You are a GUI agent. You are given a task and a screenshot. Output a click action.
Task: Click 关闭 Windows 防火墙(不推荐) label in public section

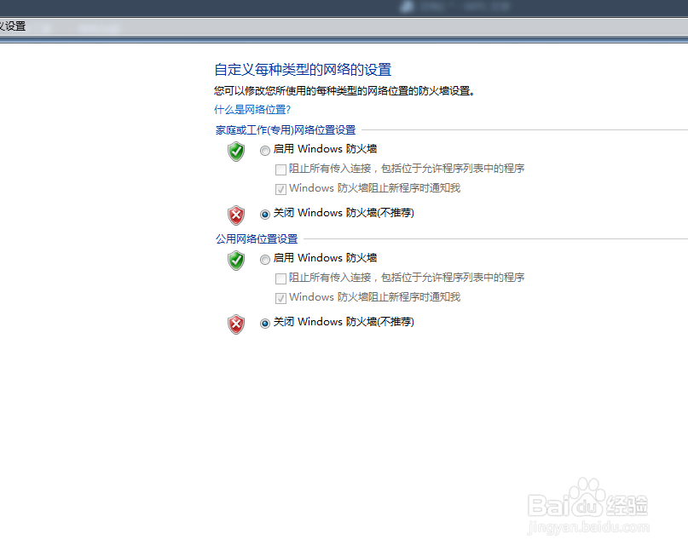(x=344, y=322)
